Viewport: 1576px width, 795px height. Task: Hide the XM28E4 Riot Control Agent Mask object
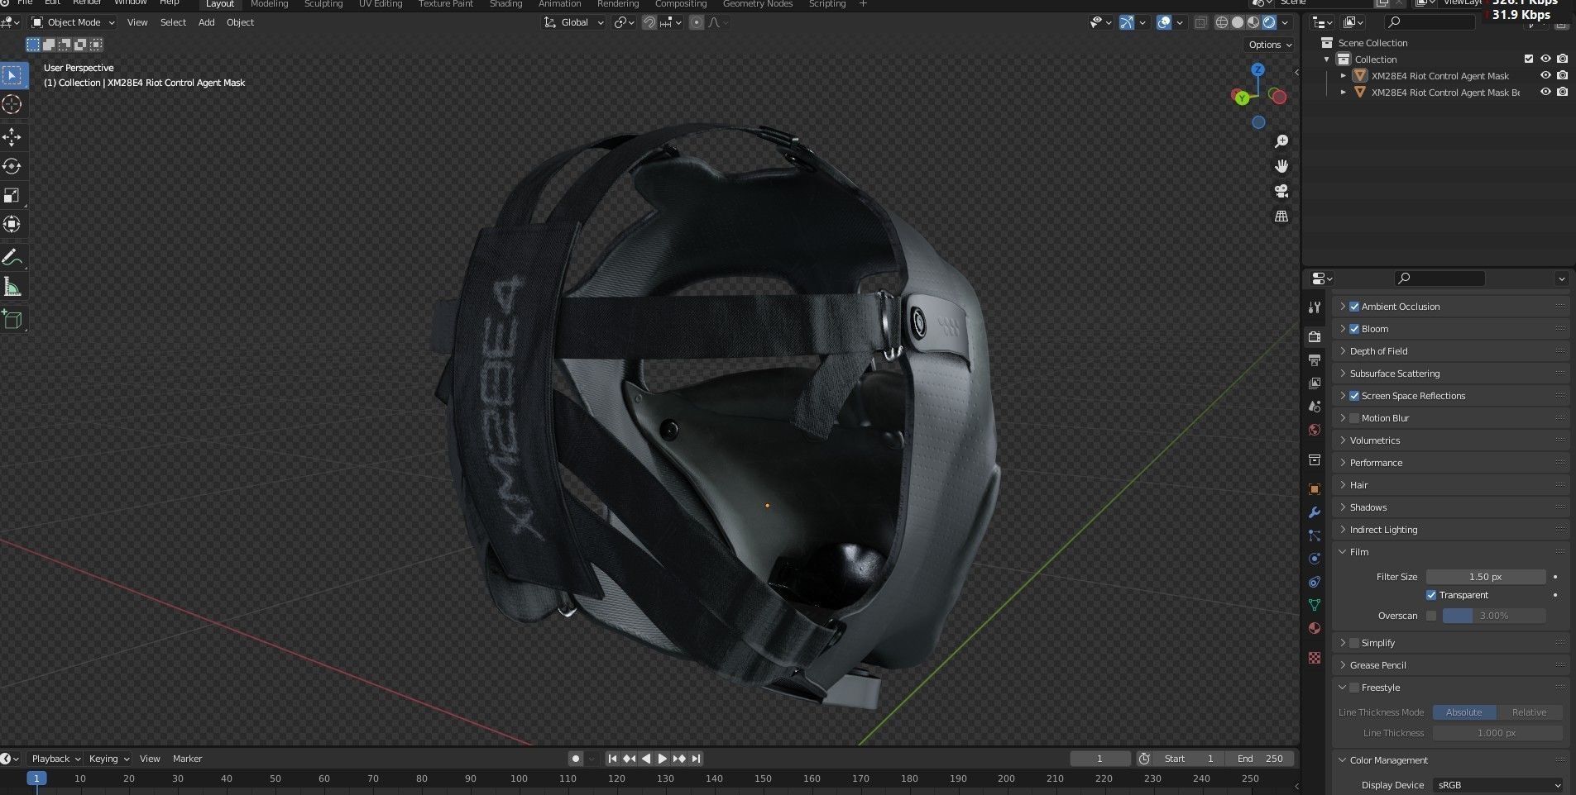tap(1545, 75)
